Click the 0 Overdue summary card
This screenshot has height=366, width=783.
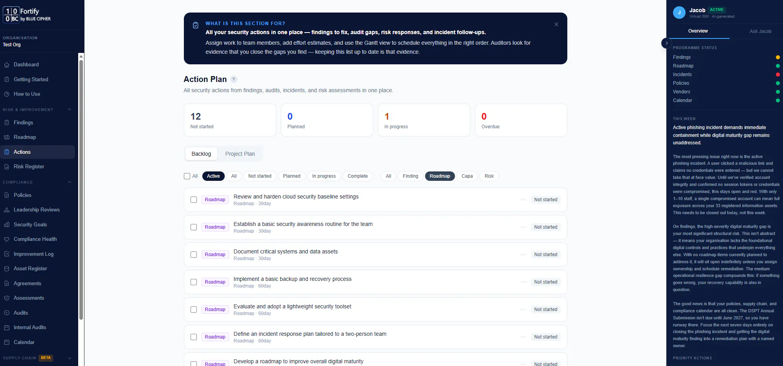(521, 120)
